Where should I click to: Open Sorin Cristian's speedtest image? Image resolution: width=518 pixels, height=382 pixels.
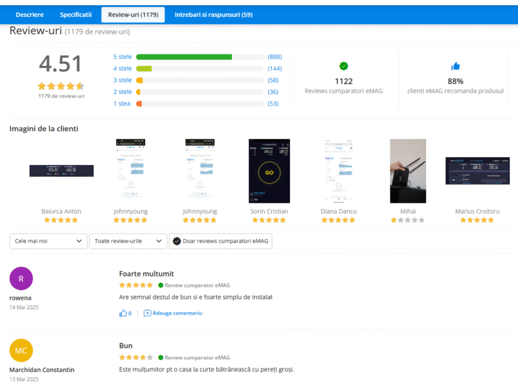(269, 171)
